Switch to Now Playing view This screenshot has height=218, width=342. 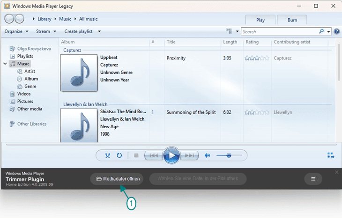331,155
